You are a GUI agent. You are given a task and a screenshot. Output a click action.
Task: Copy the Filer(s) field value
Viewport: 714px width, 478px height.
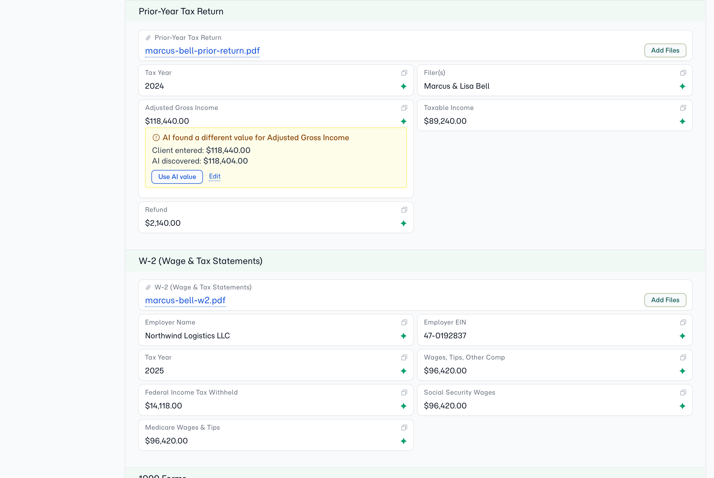tap(683, 73)
